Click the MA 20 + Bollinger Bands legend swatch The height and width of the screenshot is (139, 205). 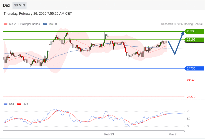(6, 24)
